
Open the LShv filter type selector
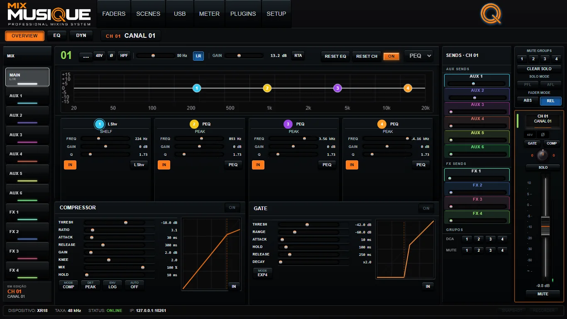[139, 165]
